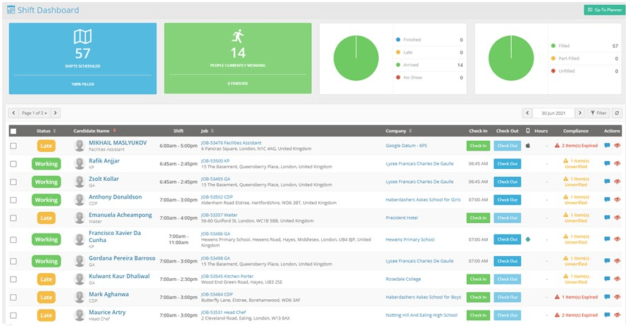This screenshot has height=328, width=628.
Task: Click the 30 Jun 2021 date field
Action: coord(553,113)
